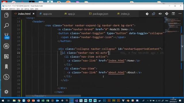Open the Selection menu

12,9
